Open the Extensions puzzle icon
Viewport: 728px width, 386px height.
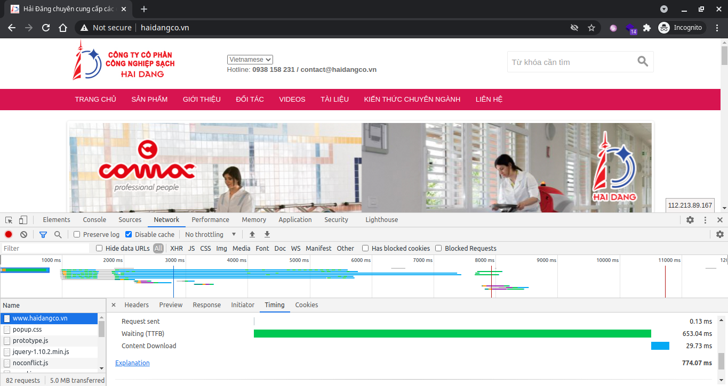click(x=647, y=28)
